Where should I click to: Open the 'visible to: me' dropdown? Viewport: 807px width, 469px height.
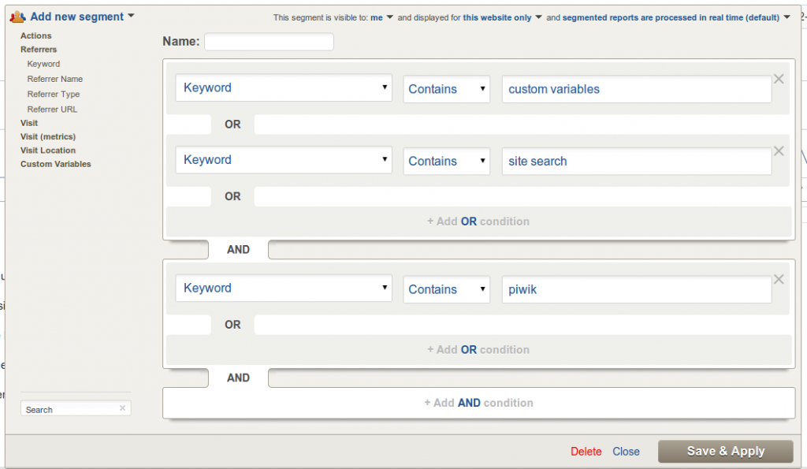(x=382, y=17)
